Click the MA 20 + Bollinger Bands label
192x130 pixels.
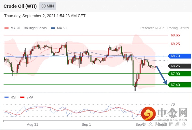(x=29, y=28)
